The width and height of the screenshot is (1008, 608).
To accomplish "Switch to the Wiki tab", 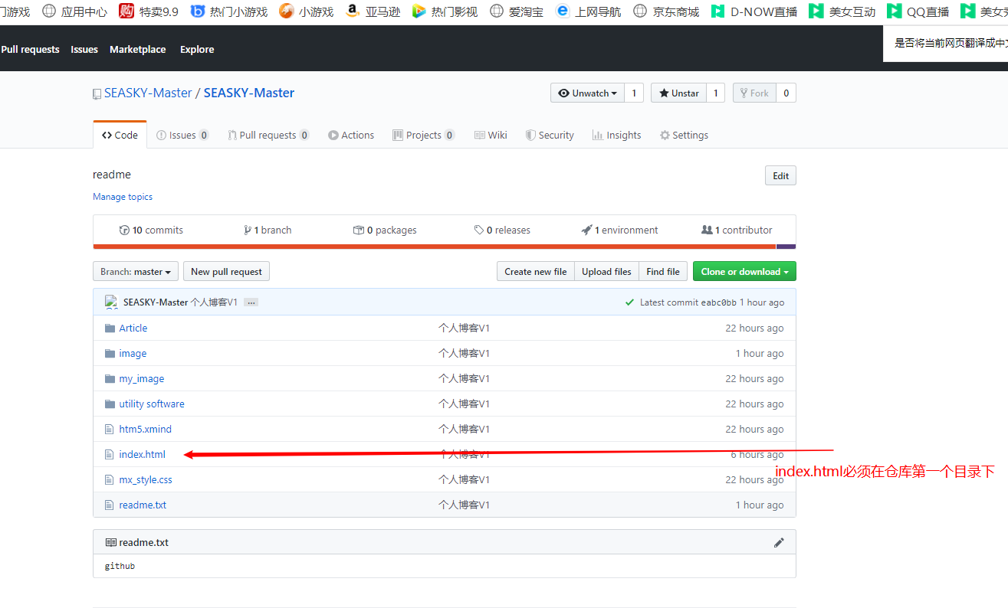I will pos(491,135).
